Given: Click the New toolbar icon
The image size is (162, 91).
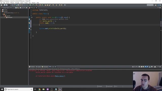Looking at the screenshot, I should tap(2, 5).
